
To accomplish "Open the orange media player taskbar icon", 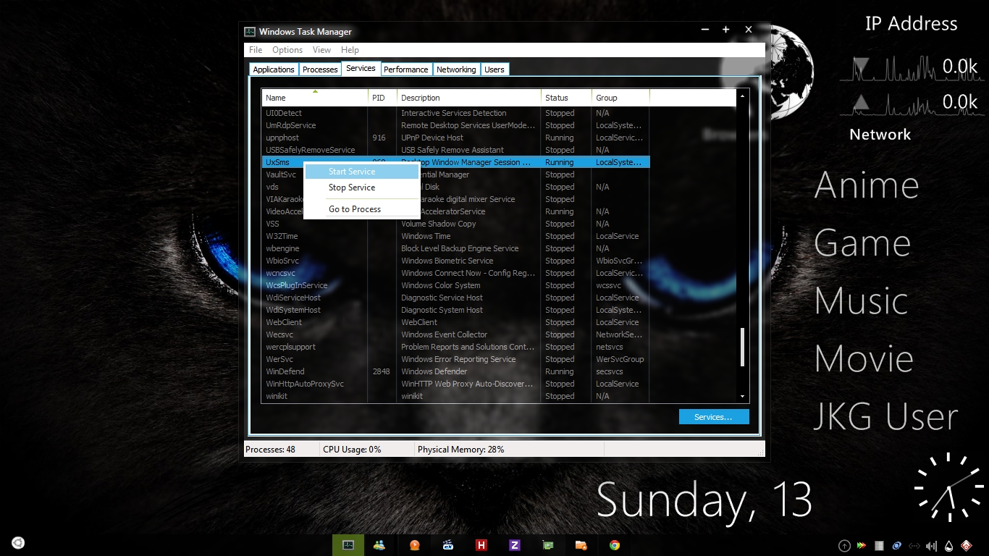I will tap(414, 545).
